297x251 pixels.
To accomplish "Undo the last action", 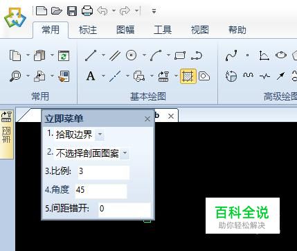I will [102, 11].
